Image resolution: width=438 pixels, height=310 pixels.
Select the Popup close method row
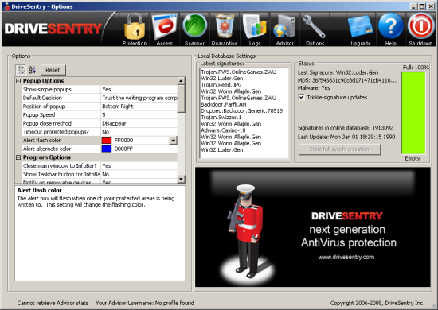(100, 123)
